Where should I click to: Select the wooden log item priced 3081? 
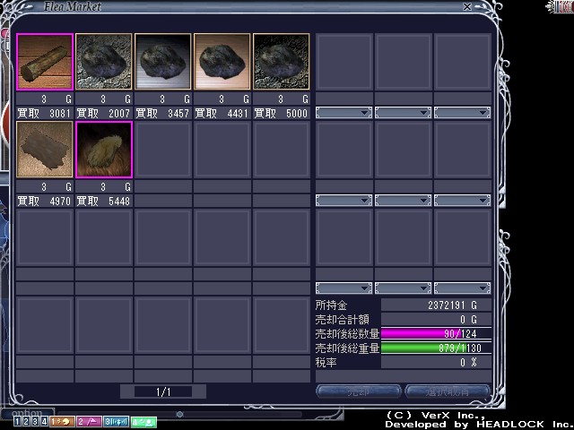click(45, 62)
